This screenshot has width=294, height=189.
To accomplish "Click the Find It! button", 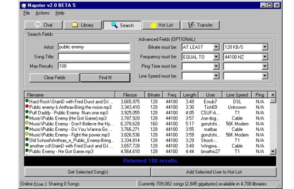I will click(x=105, y=77).
